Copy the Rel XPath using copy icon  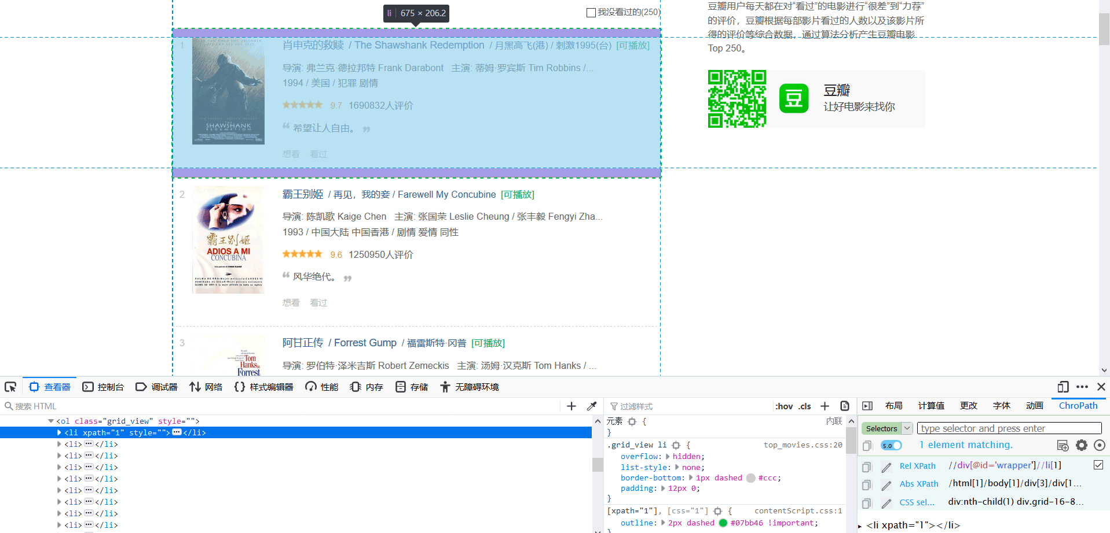click(867, 467)
